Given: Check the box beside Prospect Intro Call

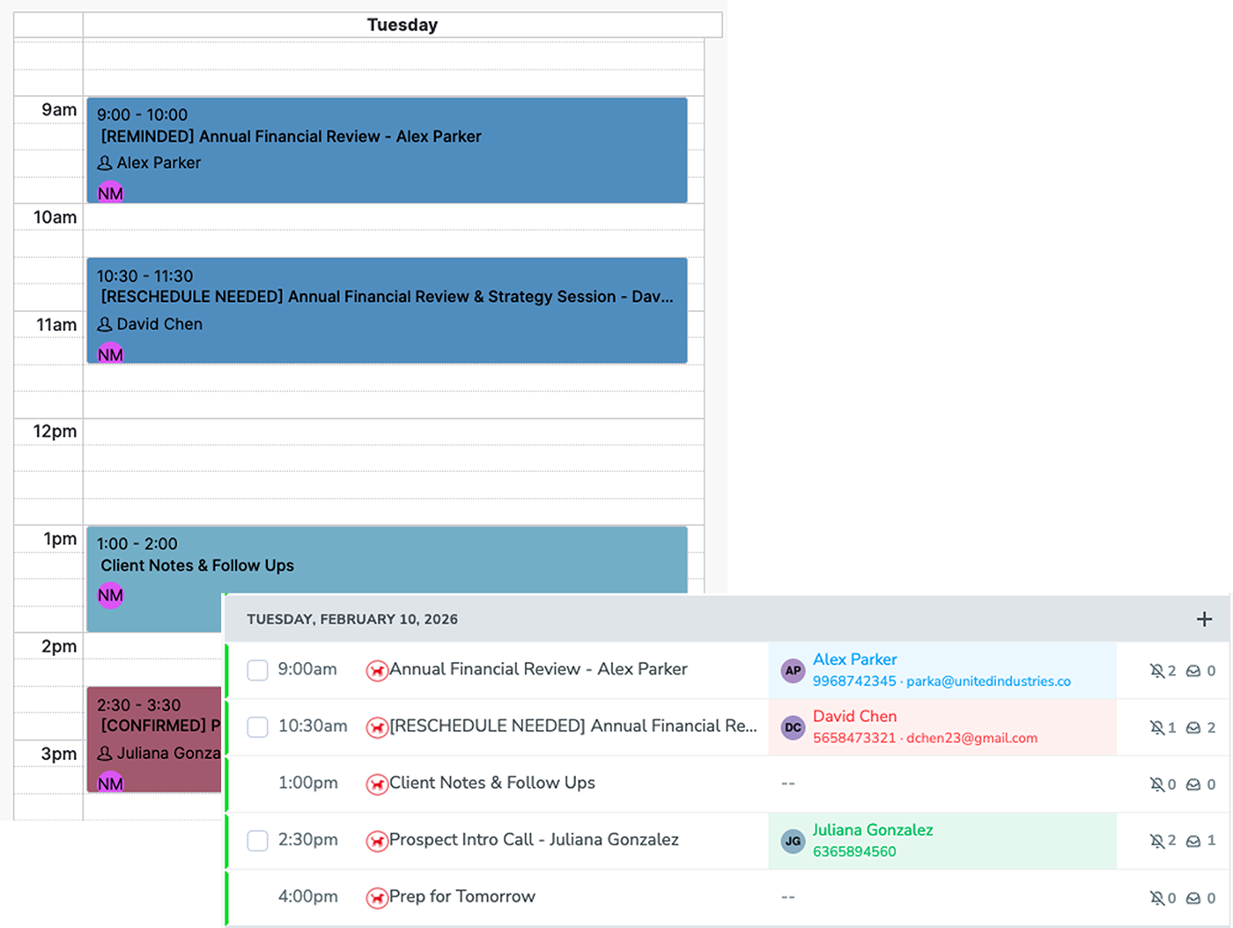Looking at the screenshot, I should coord(257,841).
